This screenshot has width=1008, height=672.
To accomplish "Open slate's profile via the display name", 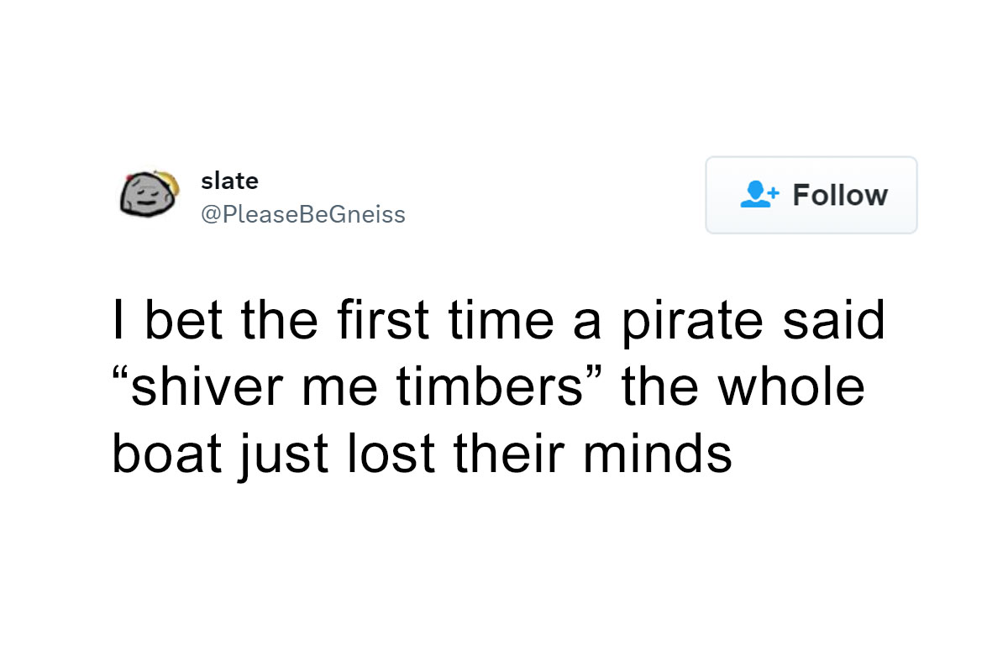I will tap(229, 180).
